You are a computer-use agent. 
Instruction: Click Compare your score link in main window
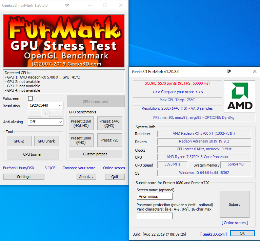[x=79, y=168]
